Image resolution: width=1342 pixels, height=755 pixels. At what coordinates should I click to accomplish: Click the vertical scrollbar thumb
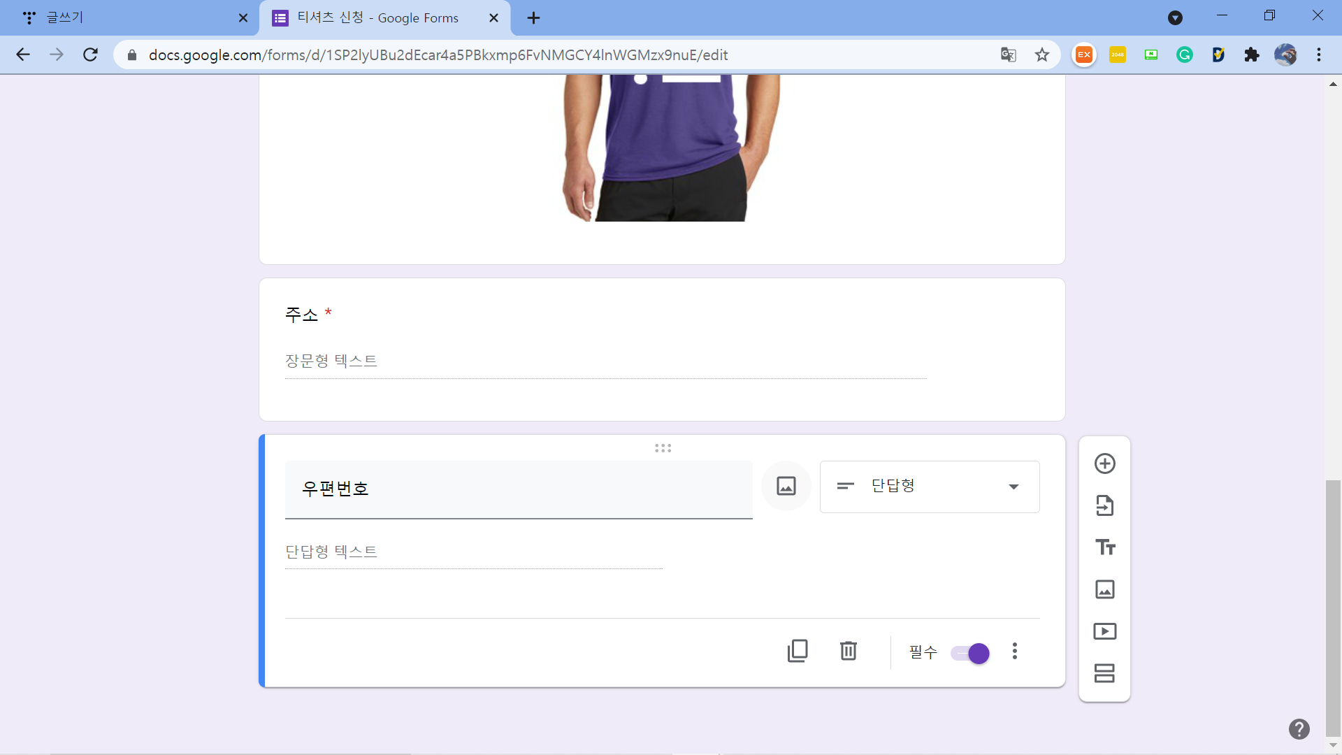(1333, 607)
